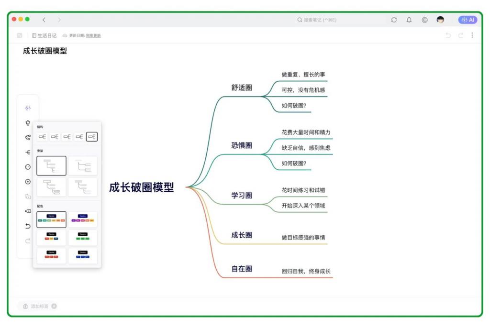Viewport: 490px width, 328px height.
Task: Open the notifications bell
Action: [x=409, y=20]
